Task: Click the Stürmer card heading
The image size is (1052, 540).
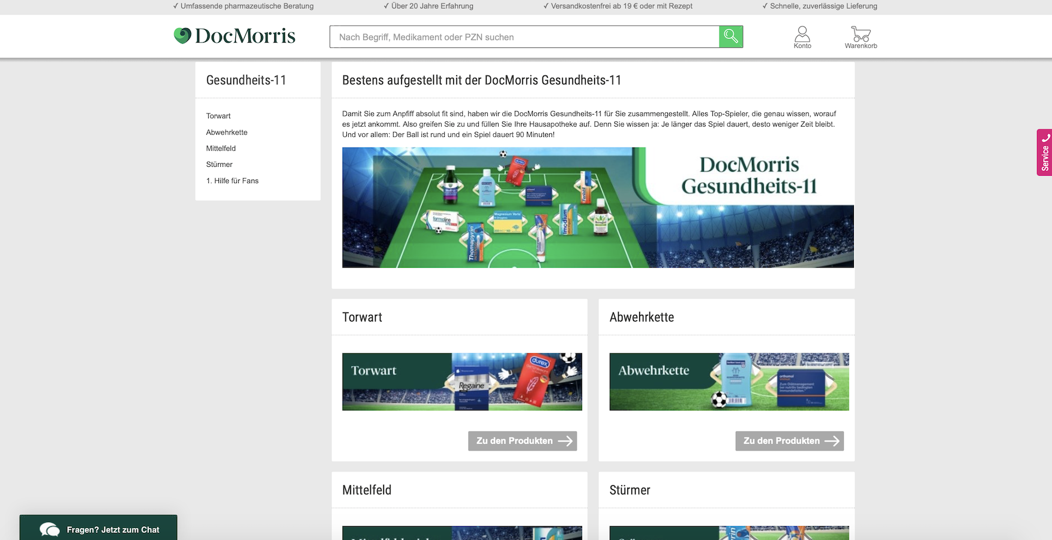Action: 630,490
